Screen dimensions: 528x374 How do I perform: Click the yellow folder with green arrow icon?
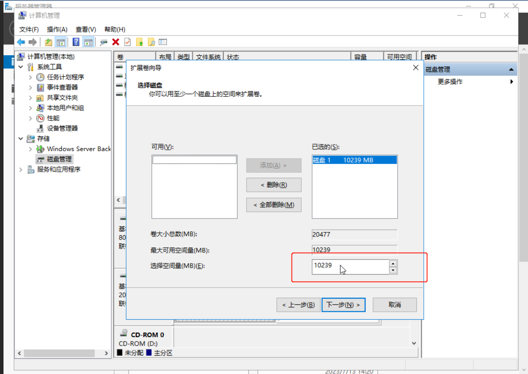click(140, 42)
